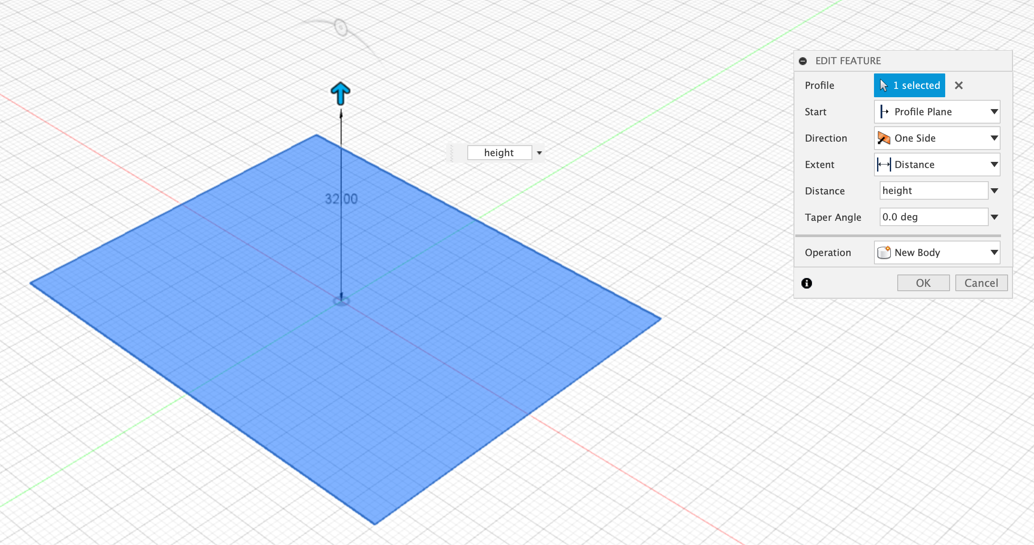Open the Start 'Profile Plane' dropdown
Image resolution: width=1034 pixels, height=545 pixels.
[x=937, y=112]
